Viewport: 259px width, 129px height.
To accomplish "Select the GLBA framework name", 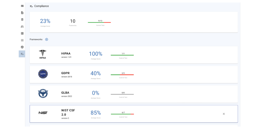I will pos(65,93).
